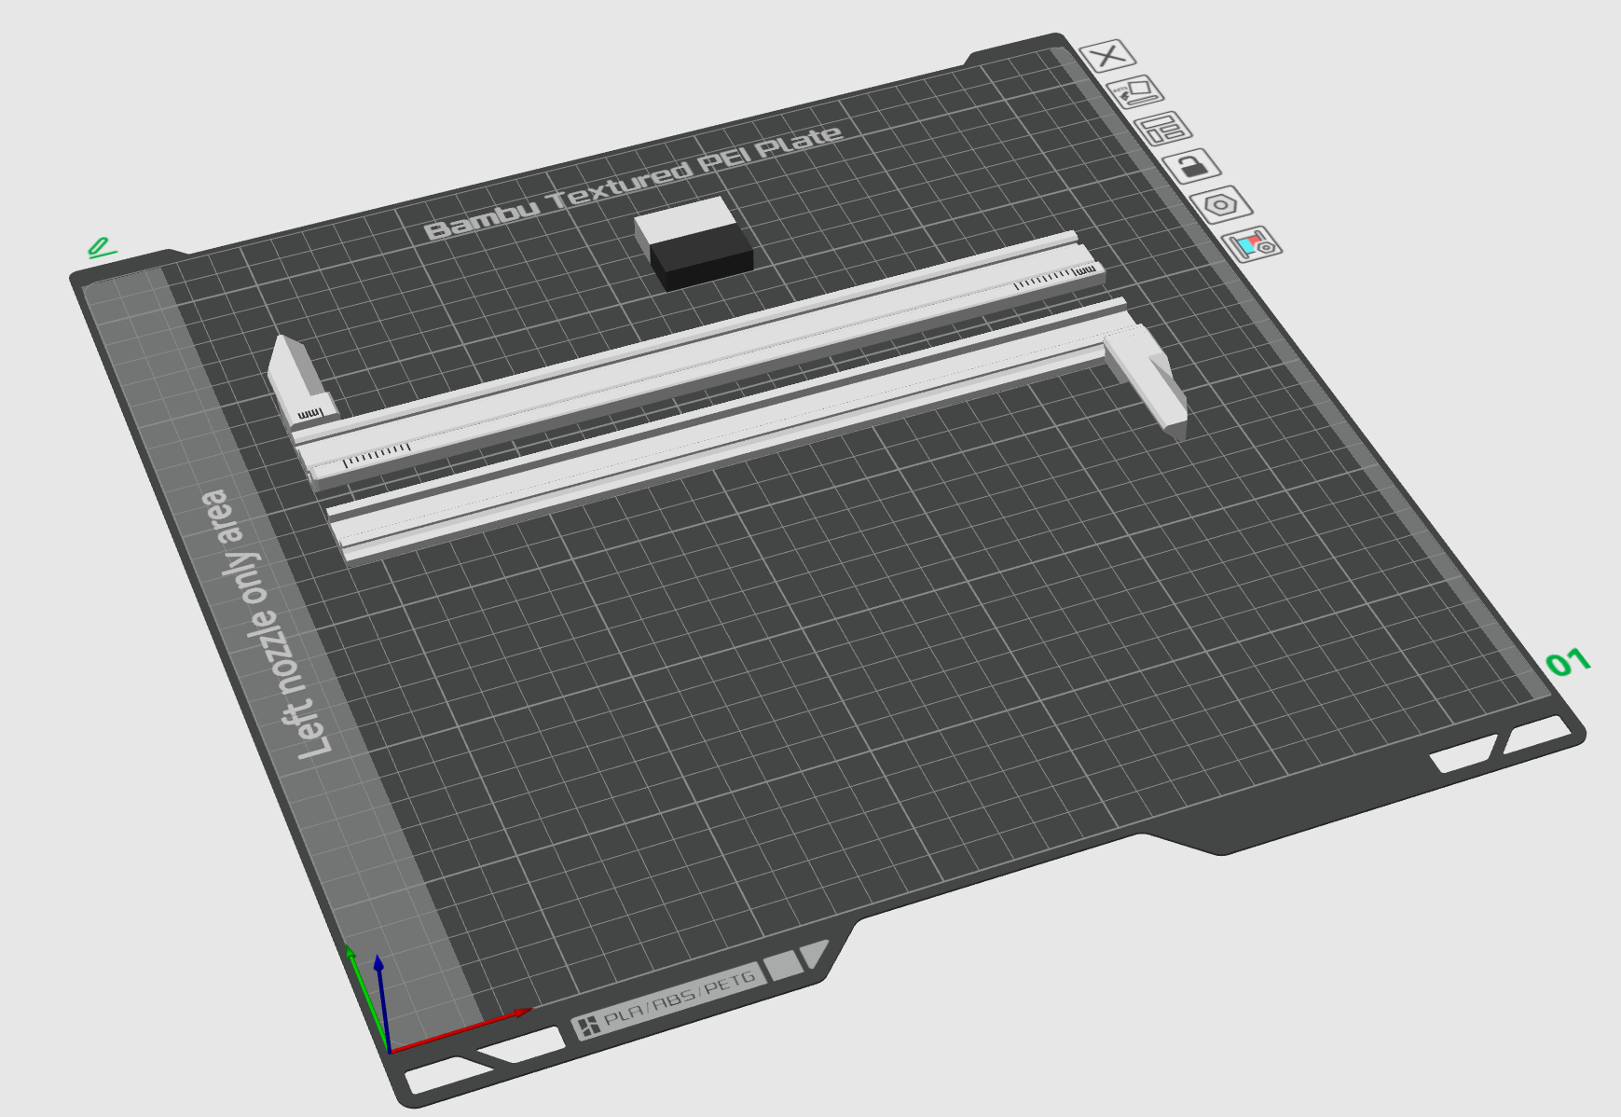This screenshot has height=1117, width=1621.
Task: Toggle the plate lock icon
Action: tap(1192, 167)
